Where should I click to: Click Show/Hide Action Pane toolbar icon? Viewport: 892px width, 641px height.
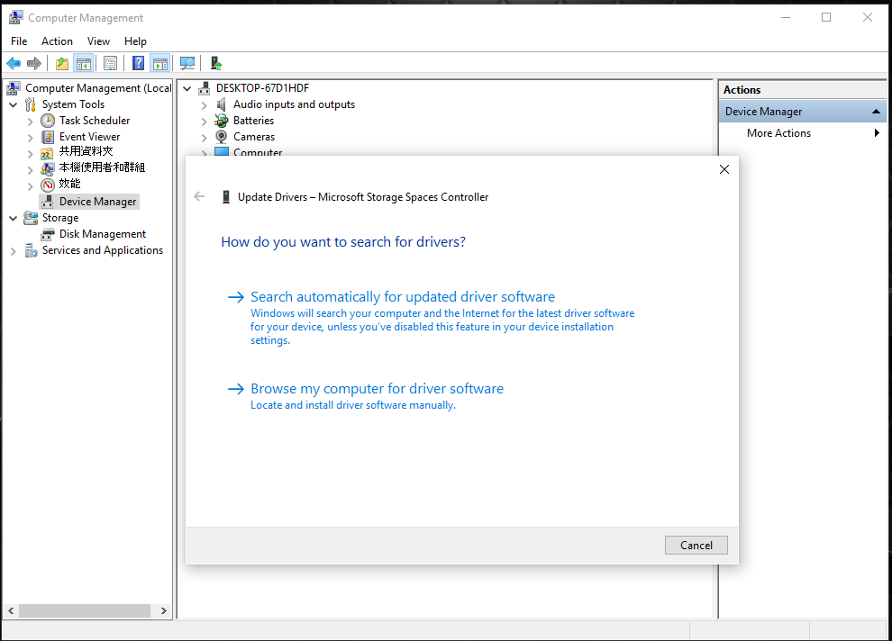pos(159,63)
